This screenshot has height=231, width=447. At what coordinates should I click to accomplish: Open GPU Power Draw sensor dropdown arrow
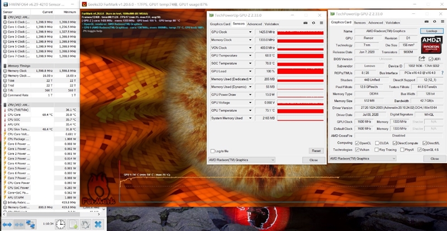pos(250,95)
